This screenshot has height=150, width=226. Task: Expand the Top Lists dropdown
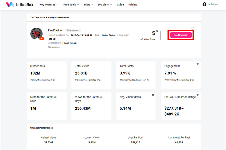tap(105, 5)
